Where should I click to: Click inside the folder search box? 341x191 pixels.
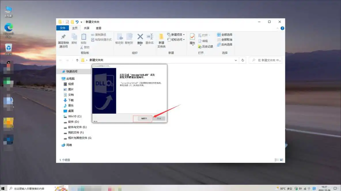pos(265,60)
